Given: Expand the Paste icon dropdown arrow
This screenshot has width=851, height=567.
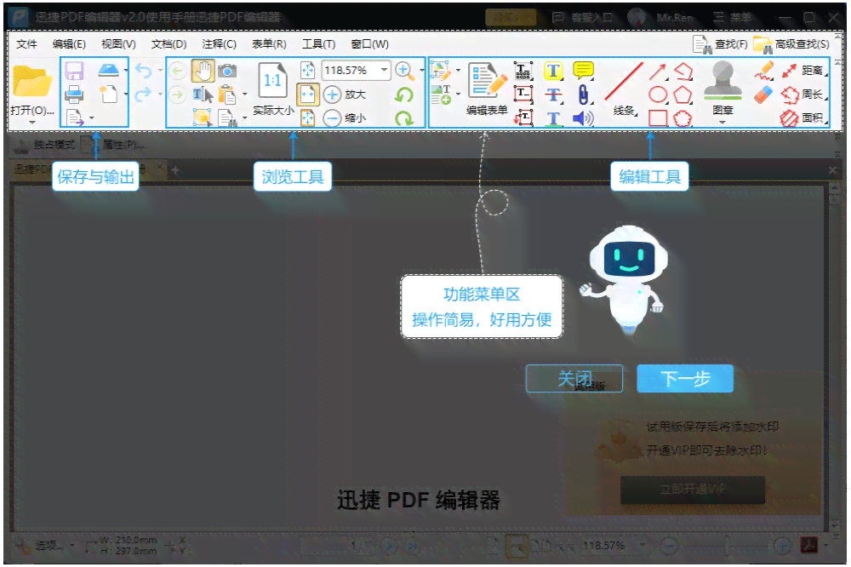Looking at the screenshot, I should [245, 94].
